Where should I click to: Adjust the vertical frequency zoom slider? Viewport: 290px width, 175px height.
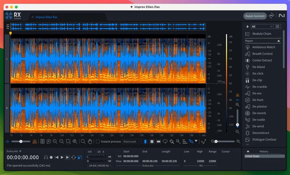(237, 117)
